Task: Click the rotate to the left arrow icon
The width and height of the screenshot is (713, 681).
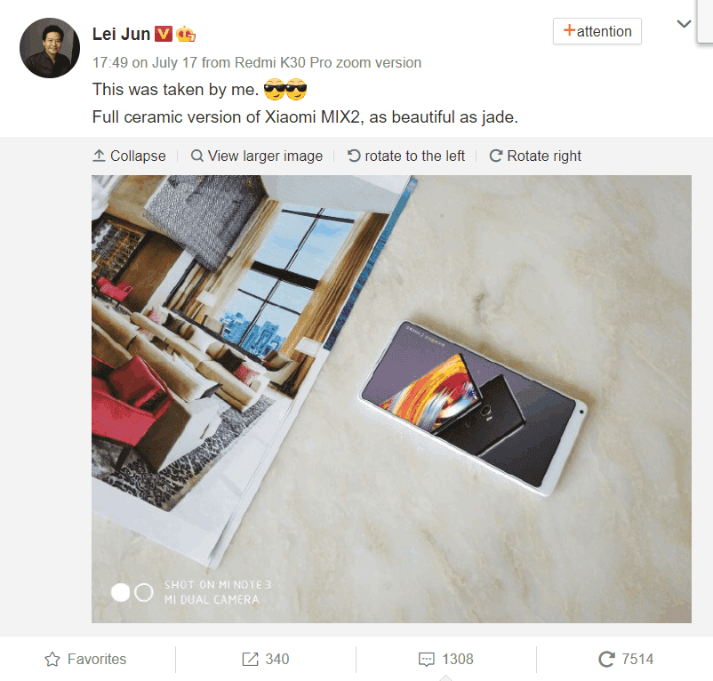Action: (x=354, y=156)
